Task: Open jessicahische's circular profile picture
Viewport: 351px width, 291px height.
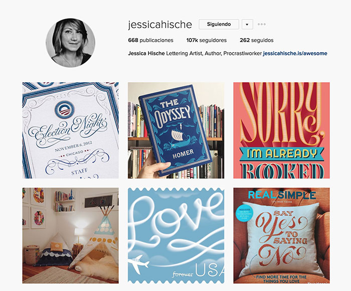Action: pyautogui.click(x=70, y=43)
